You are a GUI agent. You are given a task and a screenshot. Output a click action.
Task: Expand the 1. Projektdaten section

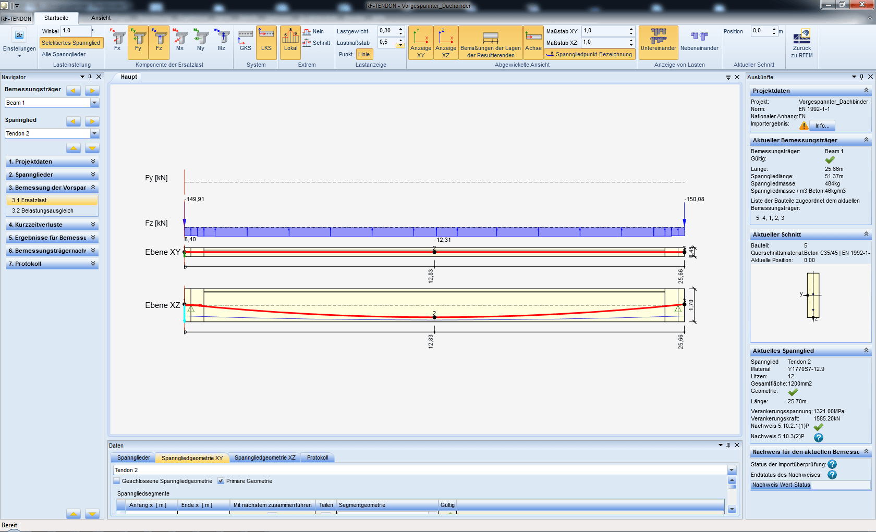(52, 162)
